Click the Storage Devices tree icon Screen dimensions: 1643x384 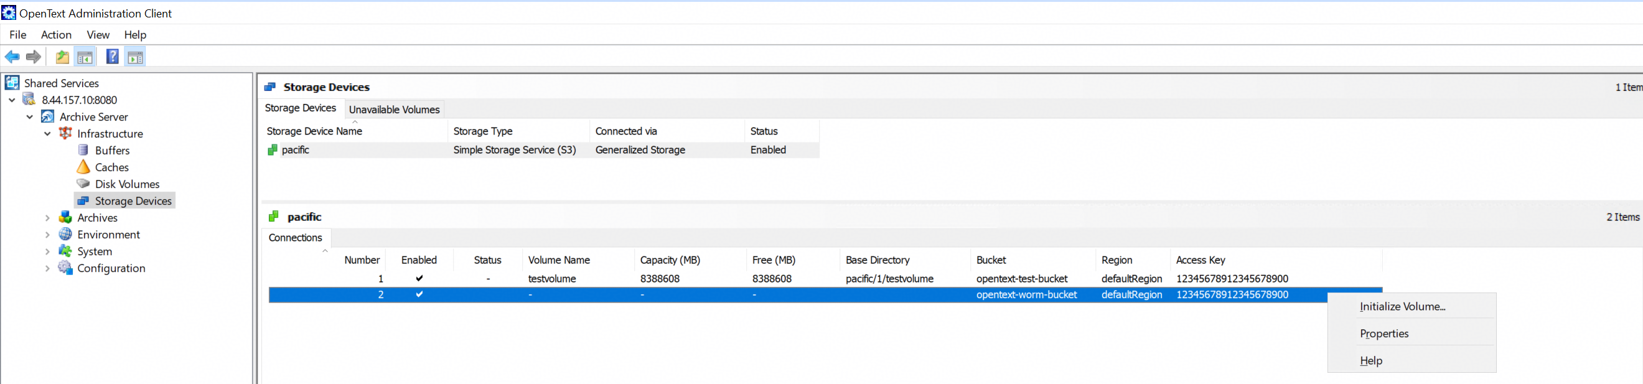[83, 200]
